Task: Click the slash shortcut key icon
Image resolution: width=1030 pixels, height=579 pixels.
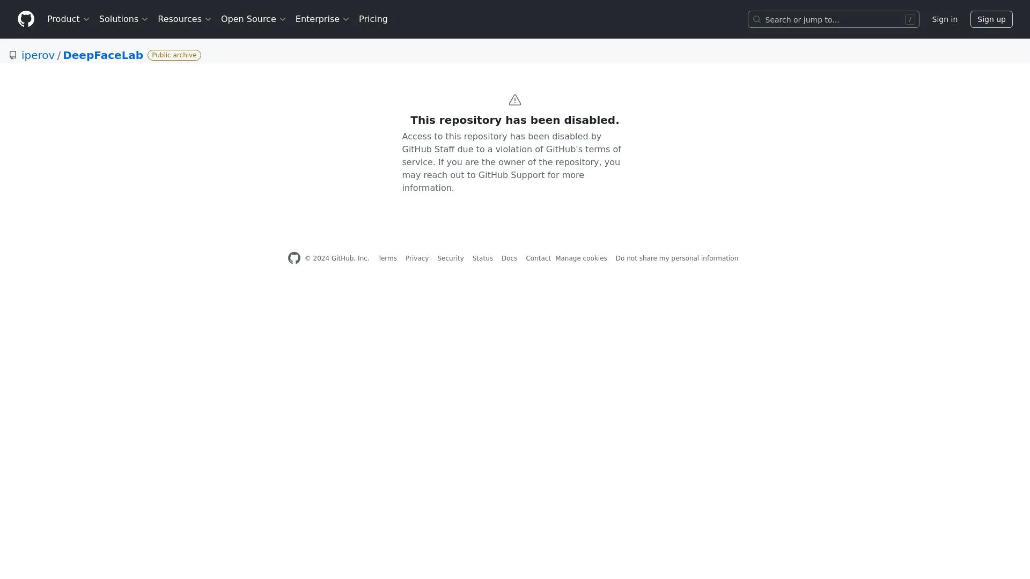Action: click(x=910, y=20)
